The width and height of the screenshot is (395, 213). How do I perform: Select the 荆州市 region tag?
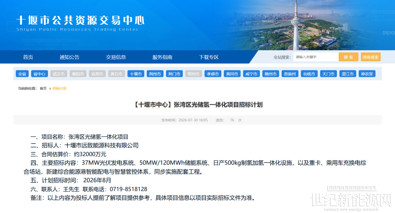[155, 74]
